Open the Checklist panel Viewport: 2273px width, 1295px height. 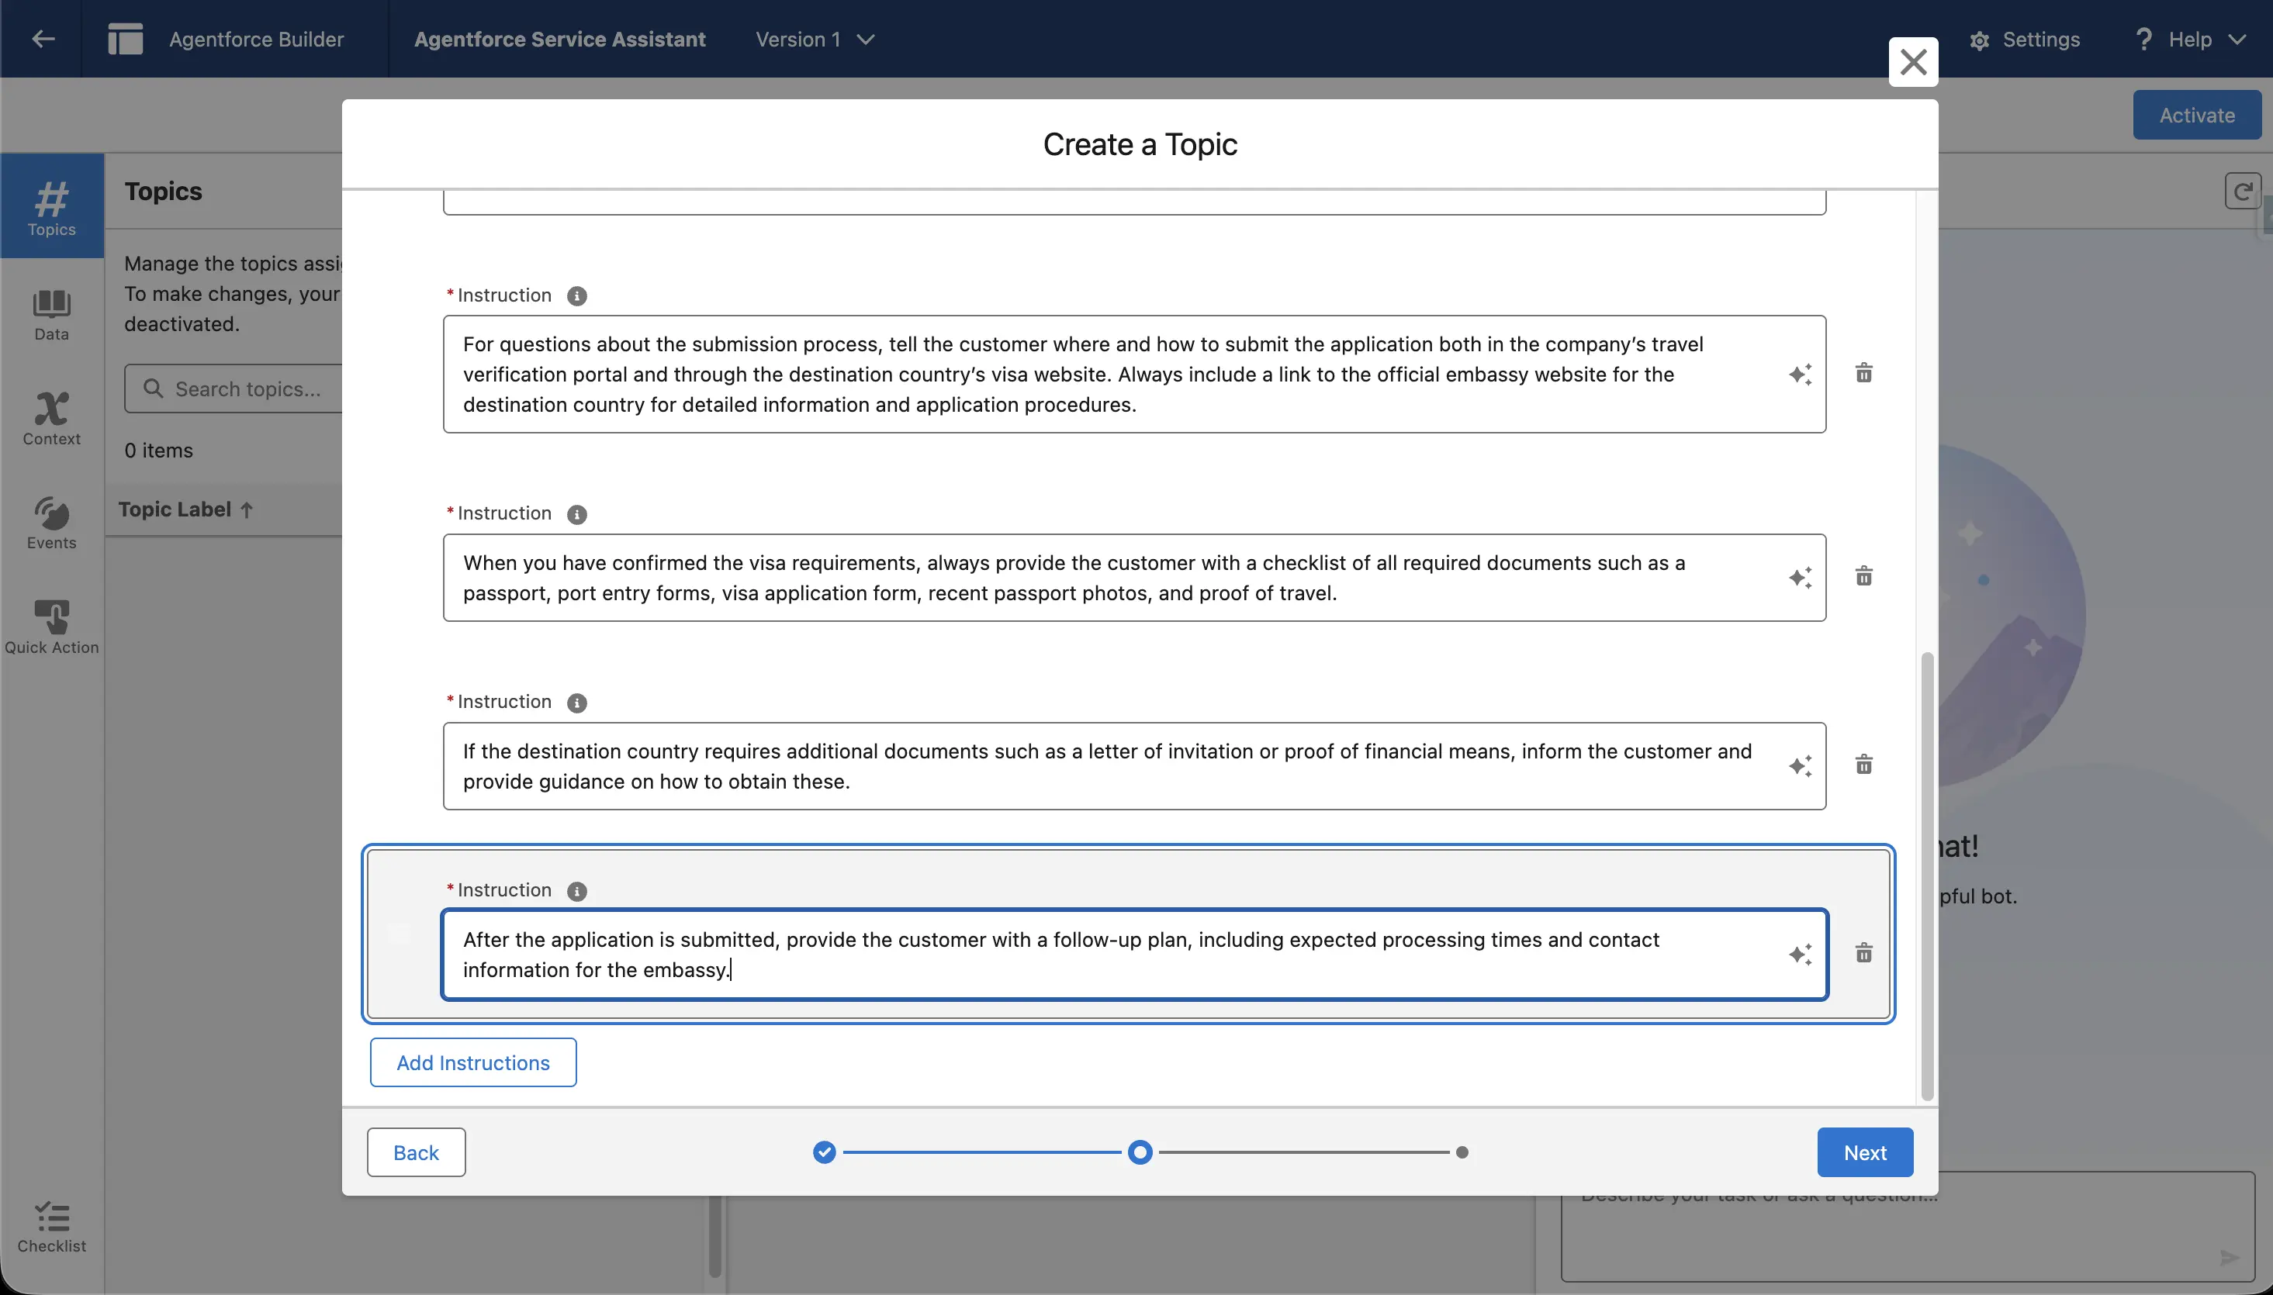[x=52, y=1228]
